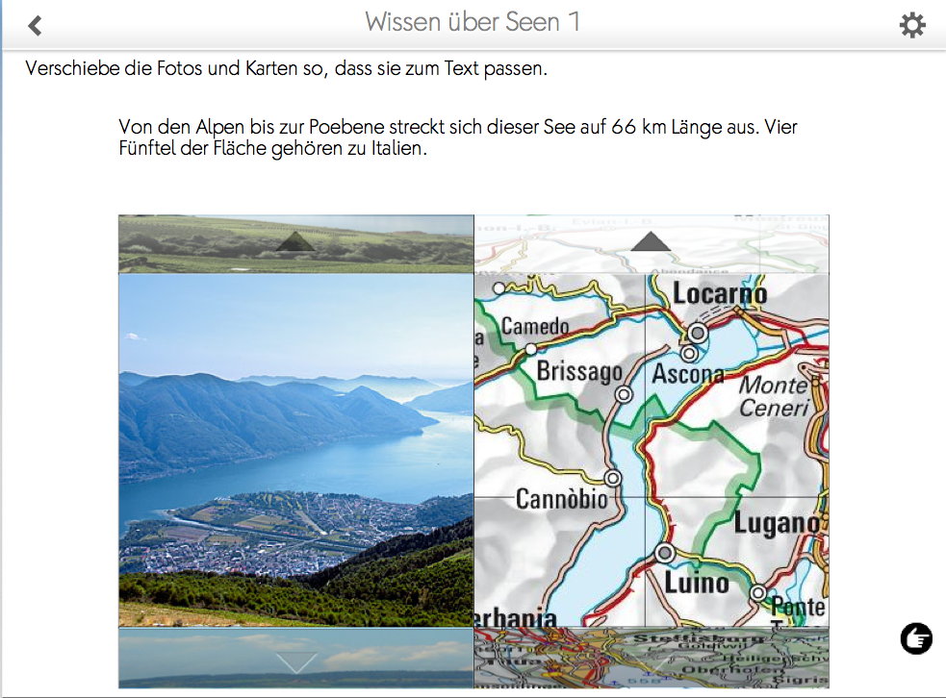
Task: Click the Steffisburg map strip below
Action: (x=652, y=658)
